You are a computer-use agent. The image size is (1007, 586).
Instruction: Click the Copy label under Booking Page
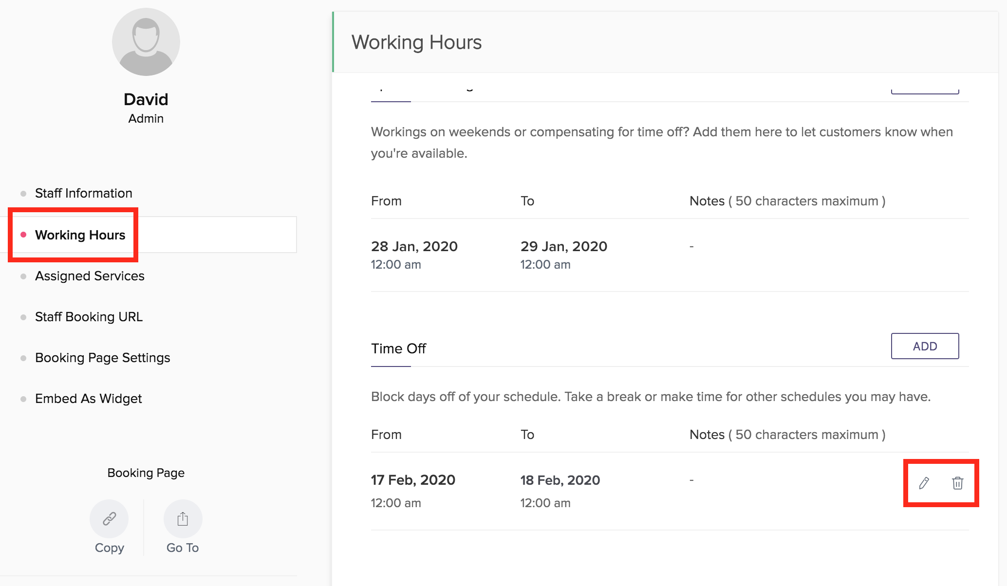coord(109,548)
